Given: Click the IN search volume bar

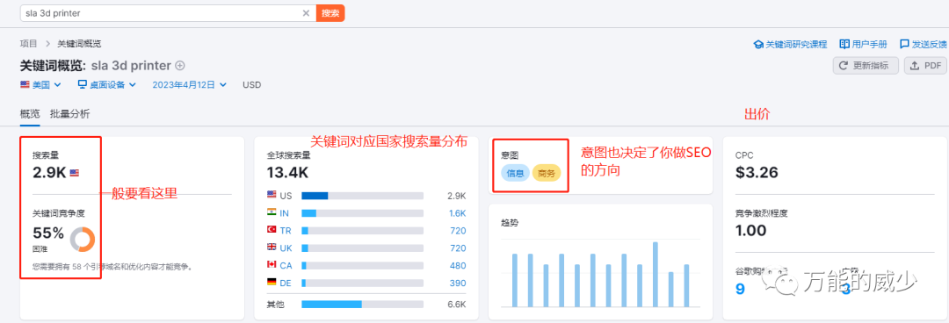Looking at the screenshot, I should click(x=363, y=213).
